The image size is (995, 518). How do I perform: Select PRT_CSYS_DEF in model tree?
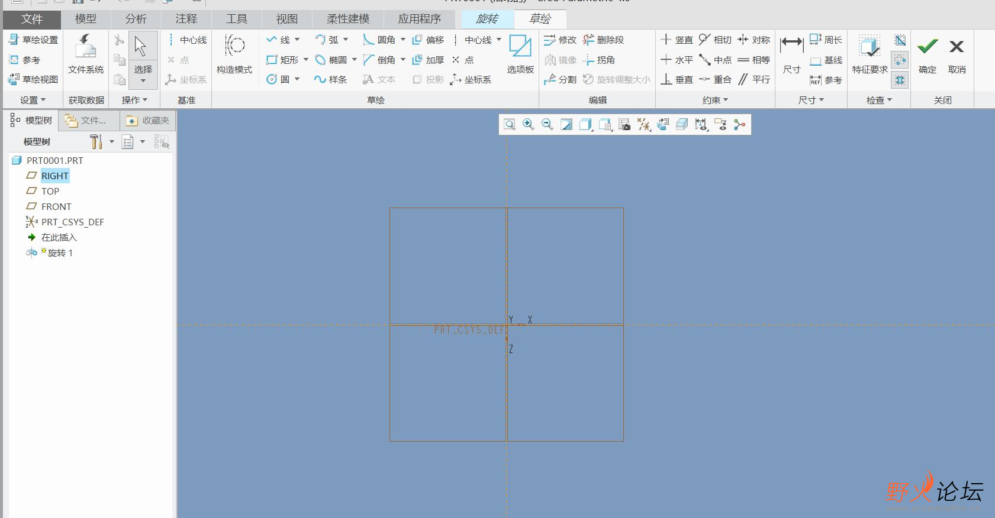(72, 222)
